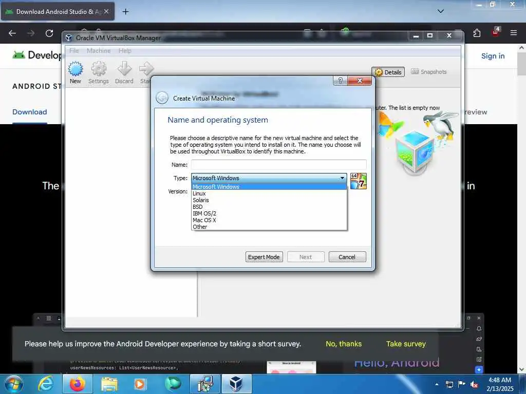Click the Settings gear icon in VirtualBox toolbar
The width and height of the screenshot is (526, 394).
[x=99, y=69]
